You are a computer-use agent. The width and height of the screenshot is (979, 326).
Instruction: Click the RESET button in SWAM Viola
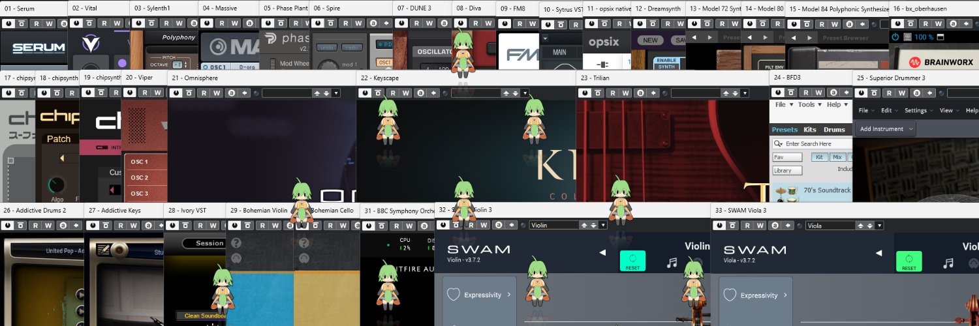909,261
